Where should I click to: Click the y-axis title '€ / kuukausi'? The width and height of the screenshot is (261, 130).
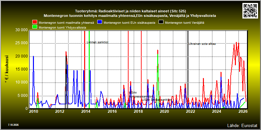click(7, 70)
